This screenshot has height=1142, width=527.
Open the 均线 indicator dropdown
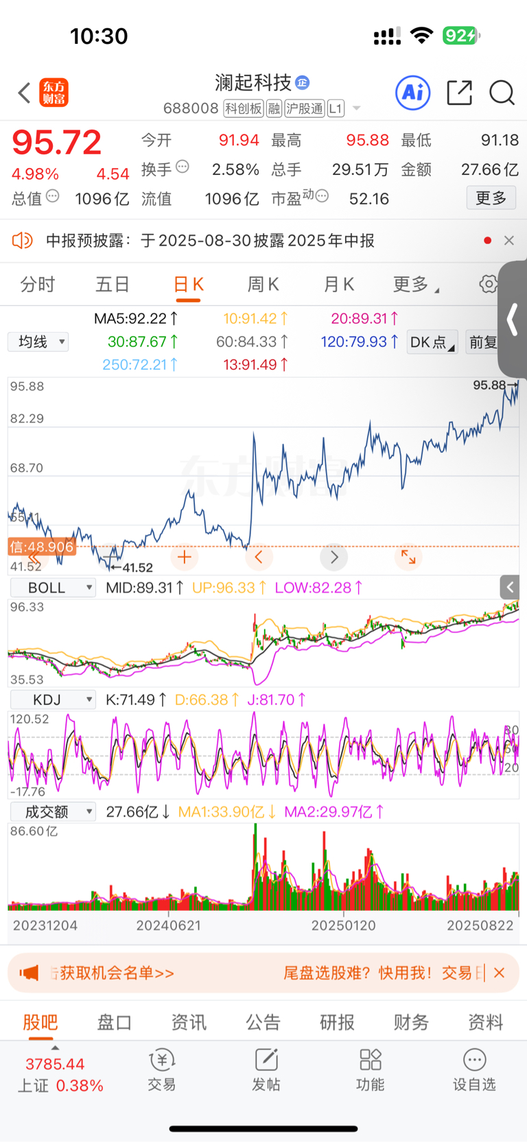coord(38,342)
